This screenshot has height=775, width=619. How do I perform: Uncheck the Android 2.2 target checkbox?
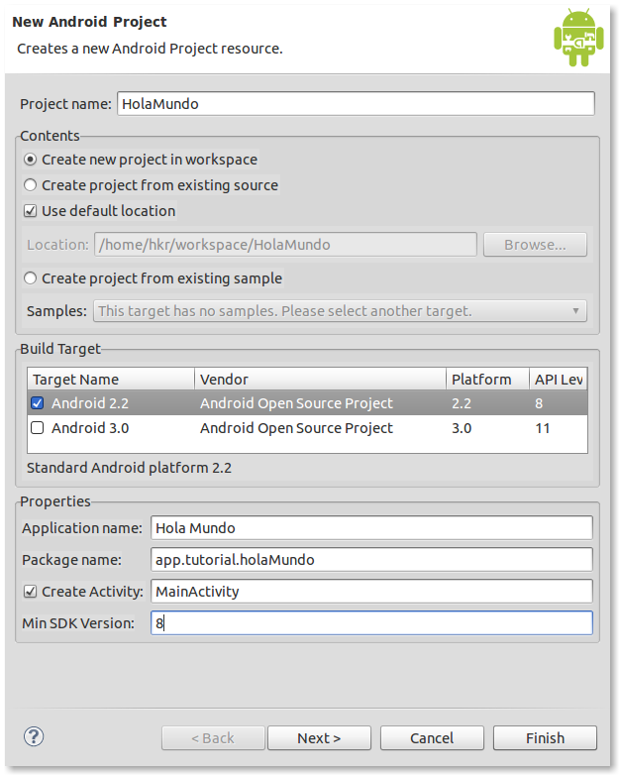coord(37,403)
